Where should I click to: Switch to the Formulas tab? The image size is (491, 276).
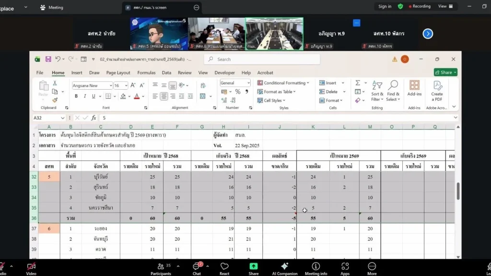(146, 73)
